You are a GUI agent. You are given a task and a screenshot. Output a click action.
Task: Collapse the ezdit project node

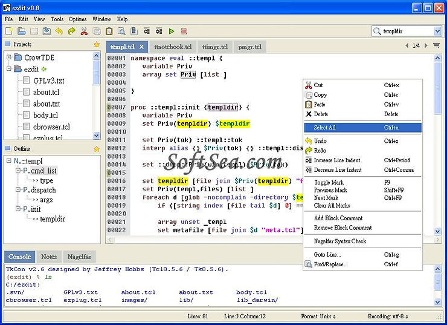pyautogui.click(x=9, y=69)
